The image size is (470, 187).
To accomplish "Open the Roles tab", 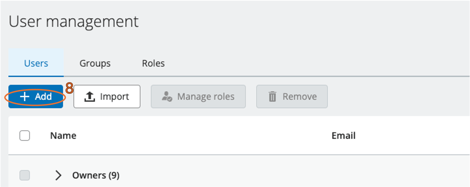I will click(x=153, y=63).
